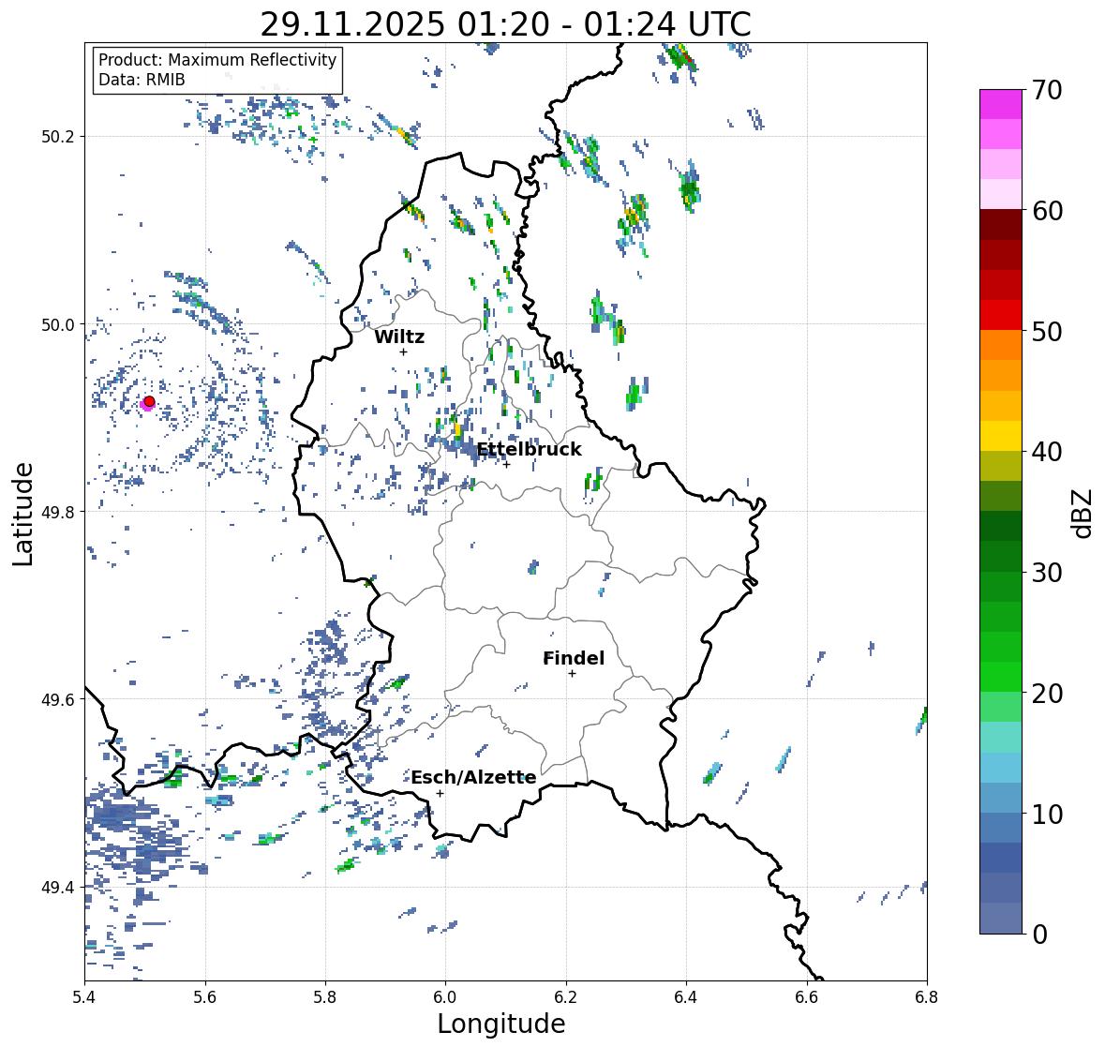Click the 50.0 latitude tick label
The width and height of the screenshot is (1105, 1047).
(58, 325)
